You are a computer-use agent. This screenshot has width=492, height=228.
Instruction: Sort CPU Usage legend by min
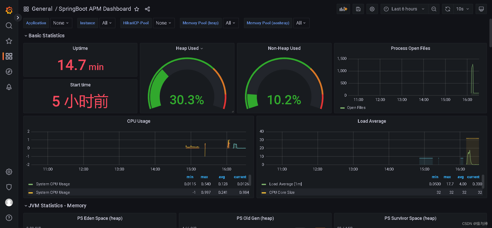(x=190, y=177)
